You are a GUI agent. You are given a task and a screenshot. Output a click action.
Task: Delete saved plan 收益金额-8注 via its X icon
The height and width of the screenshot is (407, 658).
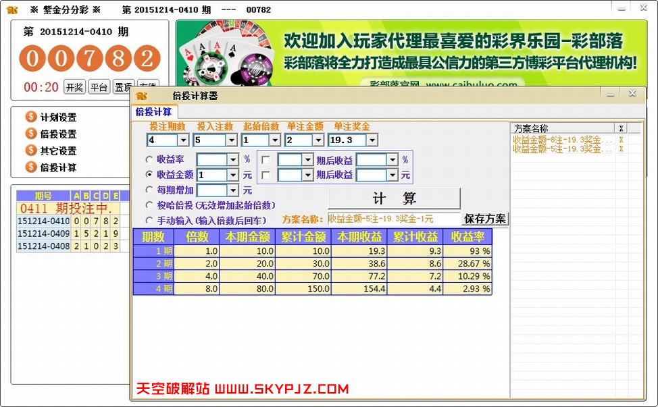point(621,140)
